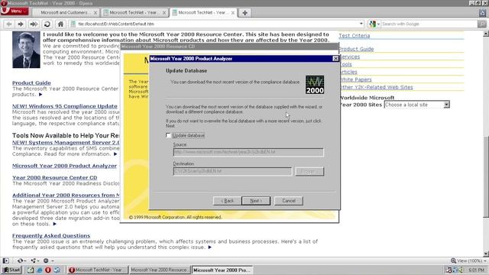Launch Internet Explorer quick launch icon
Screen dimensions: 489x275
39,270
